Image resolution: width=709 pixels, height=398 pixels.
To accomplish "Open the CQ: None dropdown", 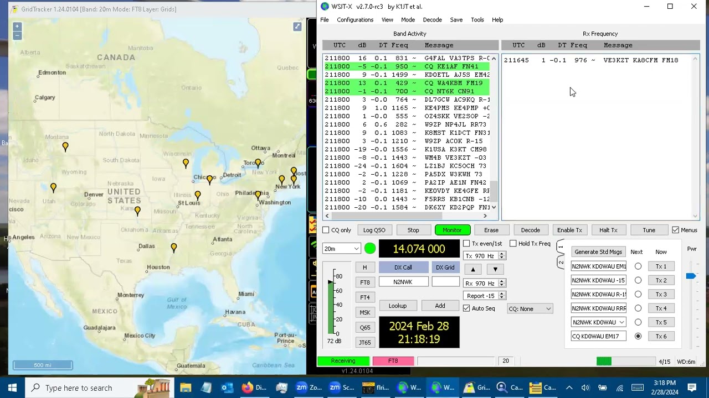I will [x=530, y=308].
